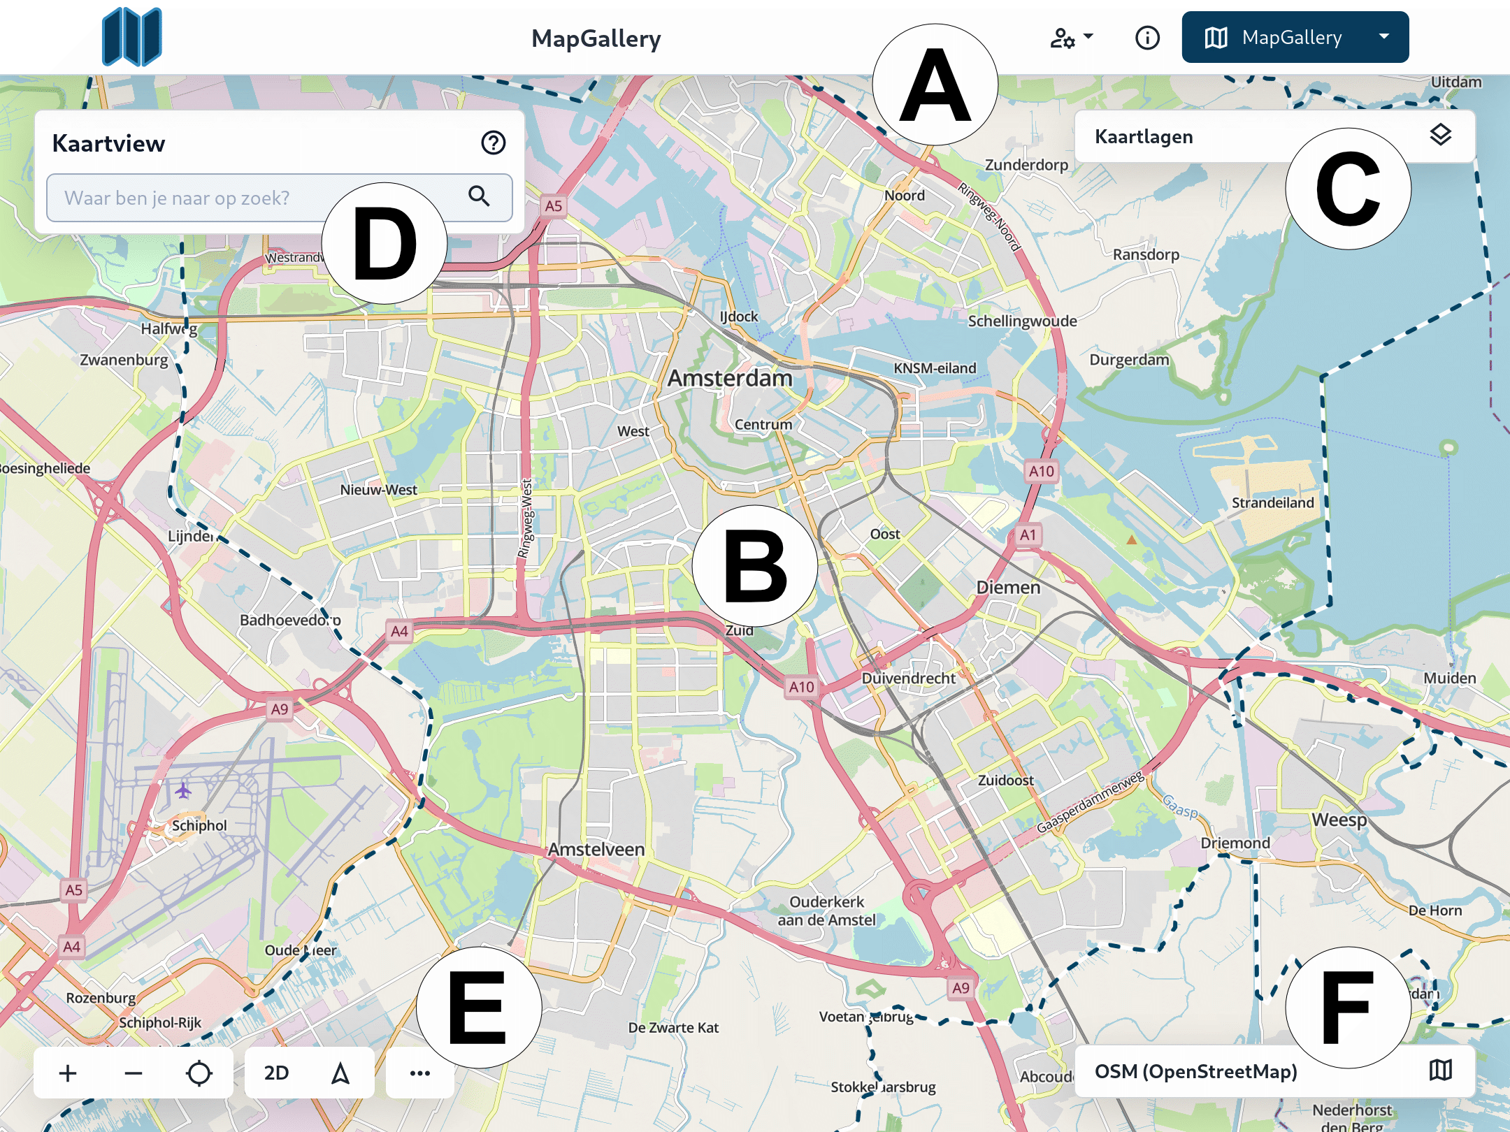Click the search magnifier icon
This screenshot has height=1132, width=1510.
[479, 196]
